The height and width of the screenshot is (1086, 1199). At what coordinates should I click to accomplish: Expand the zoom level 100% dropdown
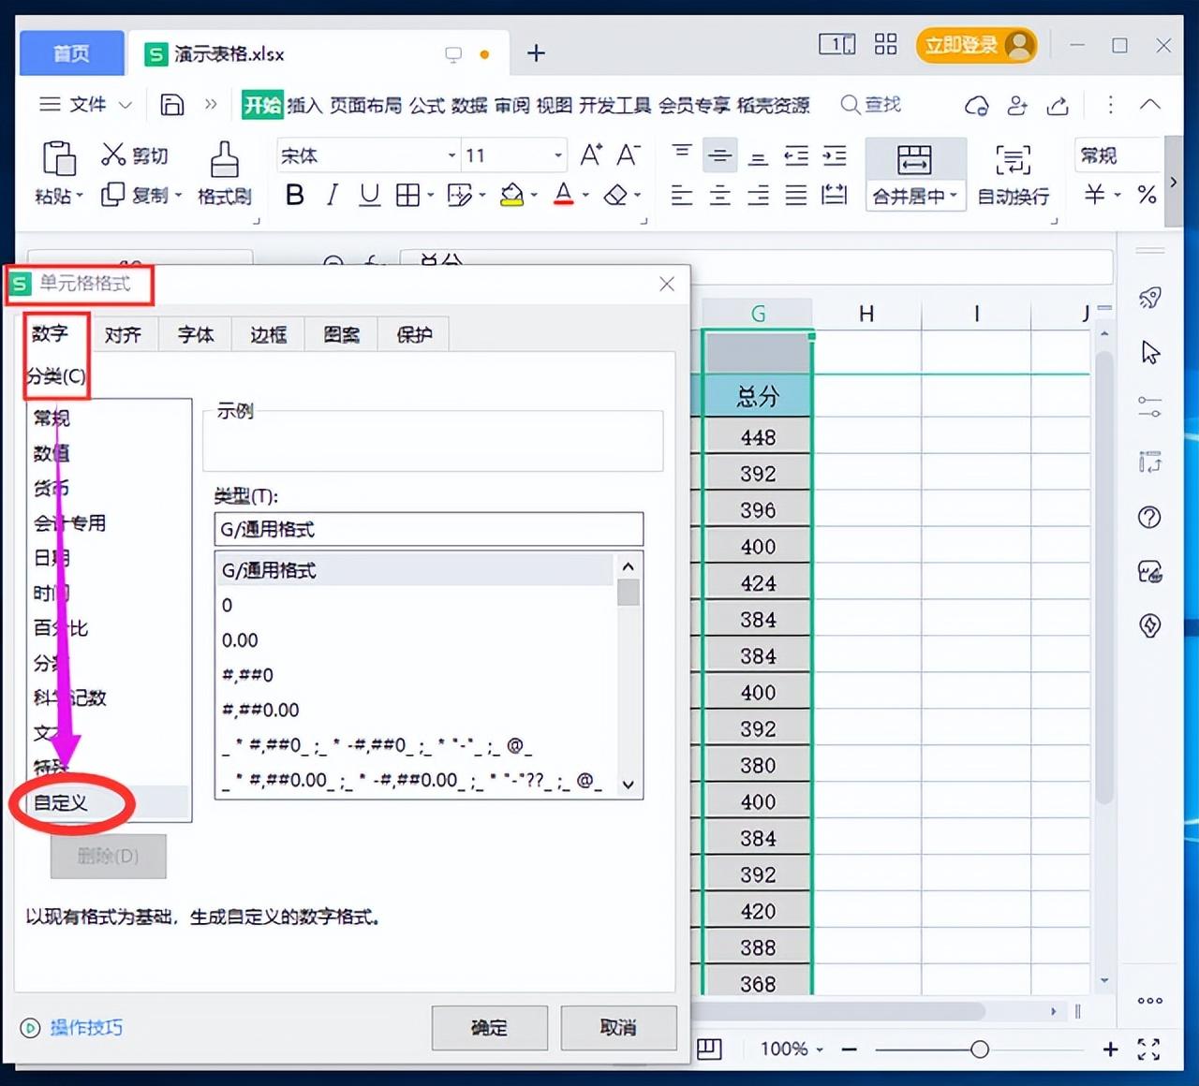[x=820, y=1049]
